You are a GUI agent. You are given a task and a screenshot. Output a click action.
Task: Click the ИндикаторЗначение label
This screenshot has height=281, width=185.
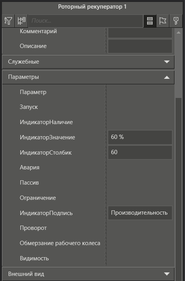click(47, 137)
